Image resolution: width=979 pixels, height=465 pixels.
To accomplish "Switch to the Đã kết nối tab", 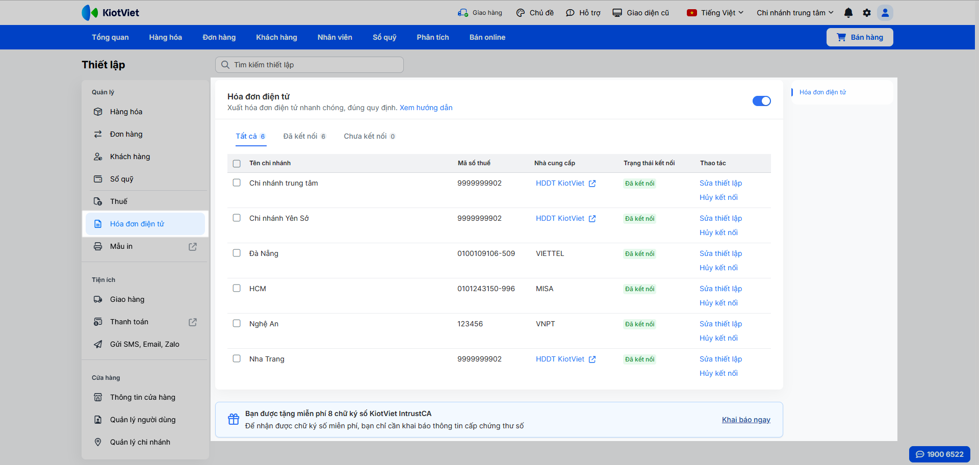I will [304, 136].
